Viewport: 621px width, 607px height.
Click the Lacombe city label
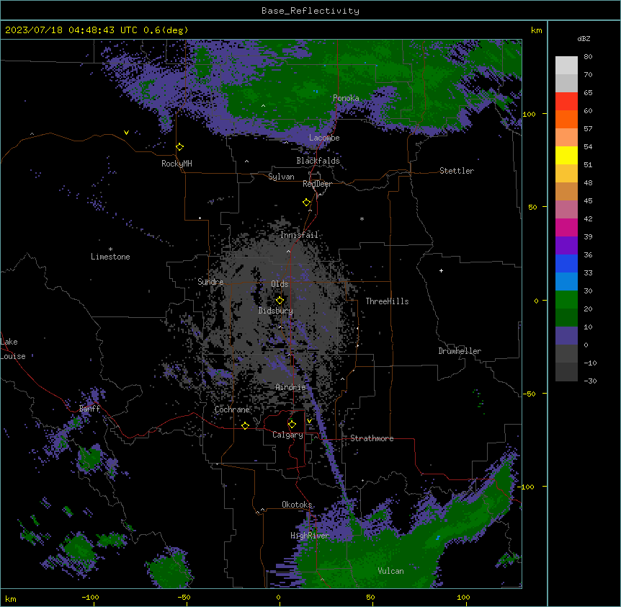coord(324,138)
